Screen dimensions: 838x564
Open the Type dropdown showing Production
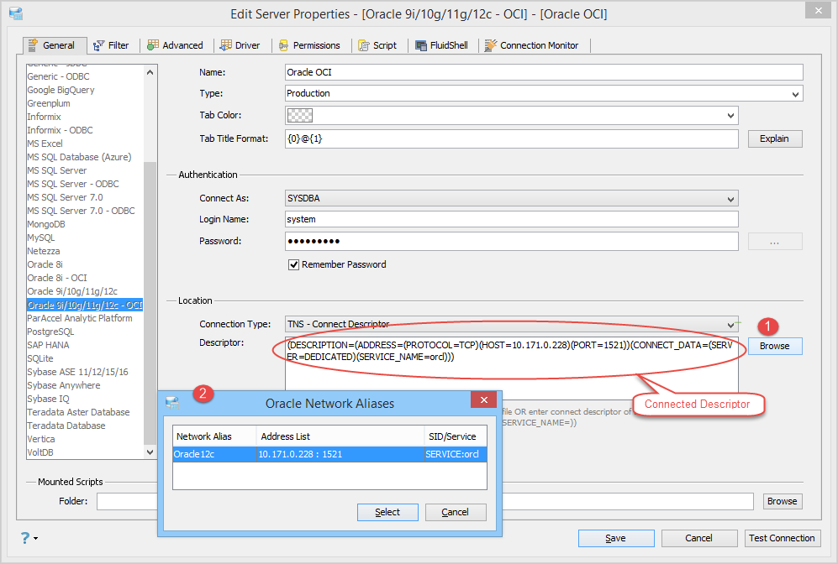tap(795, 94)
